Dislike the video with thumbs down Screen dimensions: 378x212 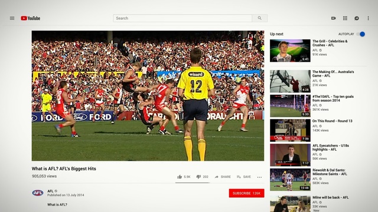[x=198, y=177]
